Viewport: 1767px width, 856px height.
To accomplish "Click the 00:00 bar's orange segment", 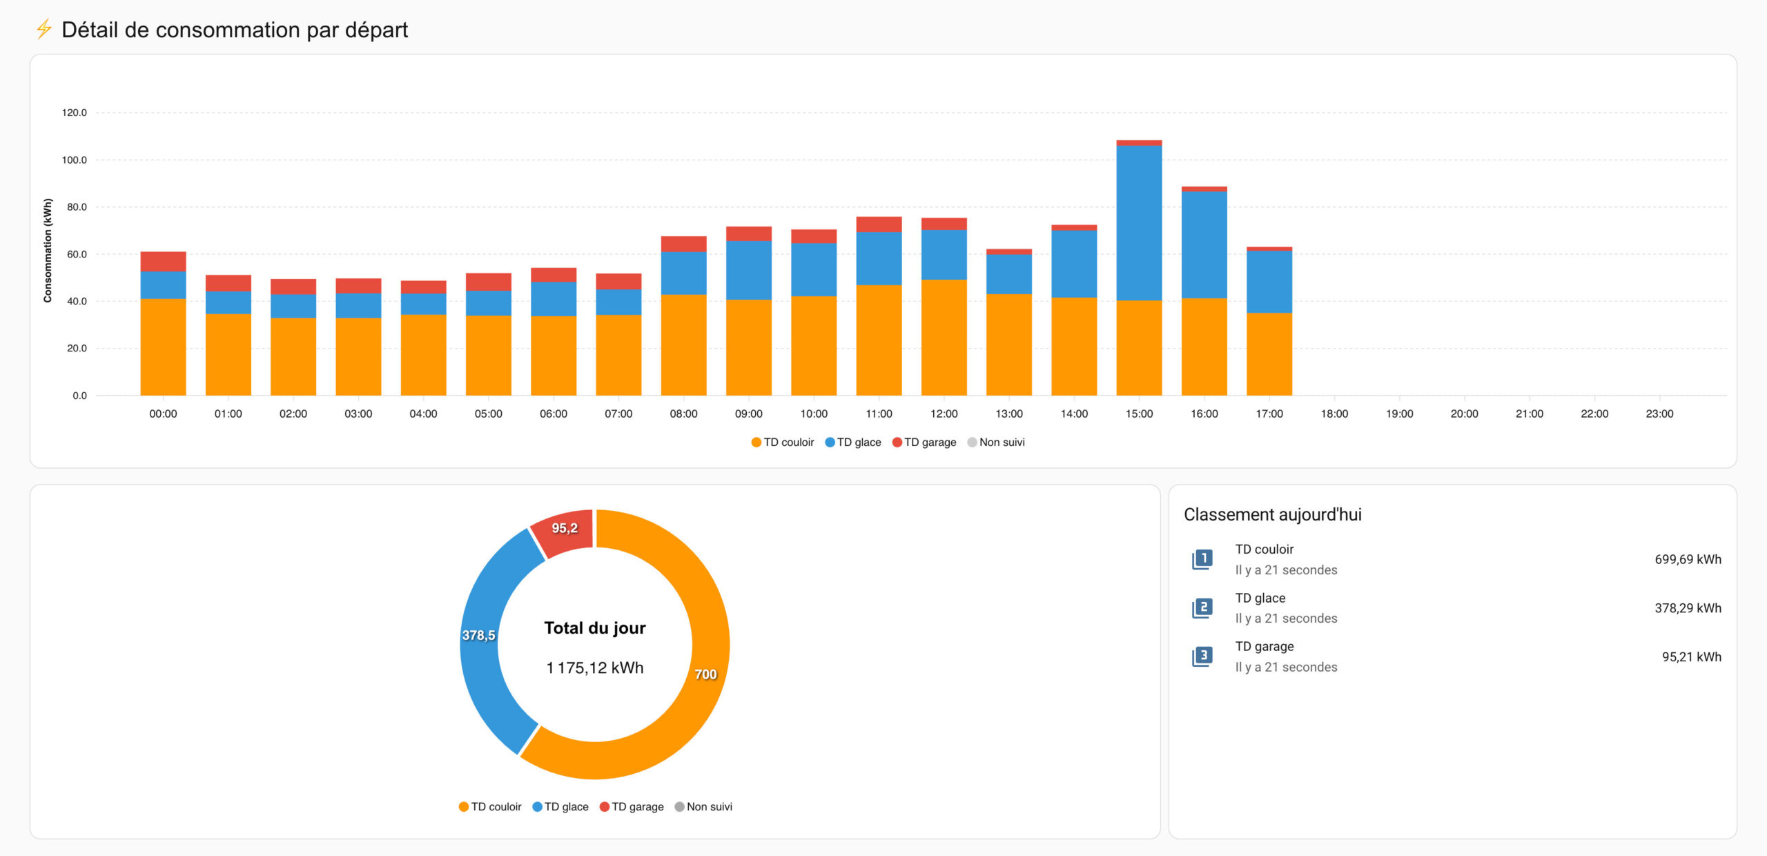I will 163,347.
